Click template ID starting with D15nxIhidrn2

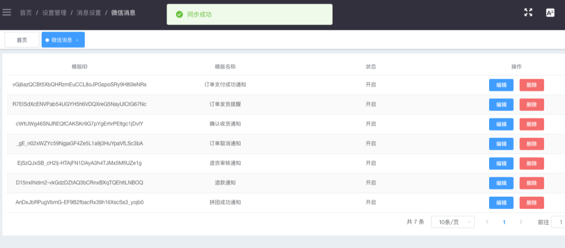[80, 183]
